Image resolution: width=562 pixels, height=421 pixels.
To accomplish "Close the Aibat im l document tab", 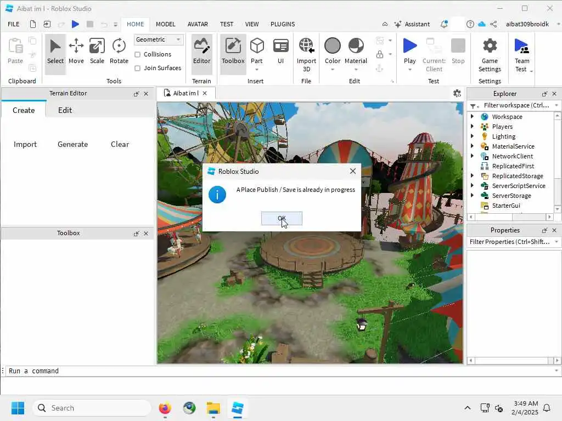I will 205,93.
